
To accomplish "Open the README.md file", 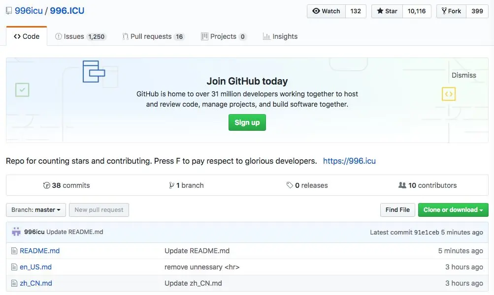I will click(x=40, y=251).
